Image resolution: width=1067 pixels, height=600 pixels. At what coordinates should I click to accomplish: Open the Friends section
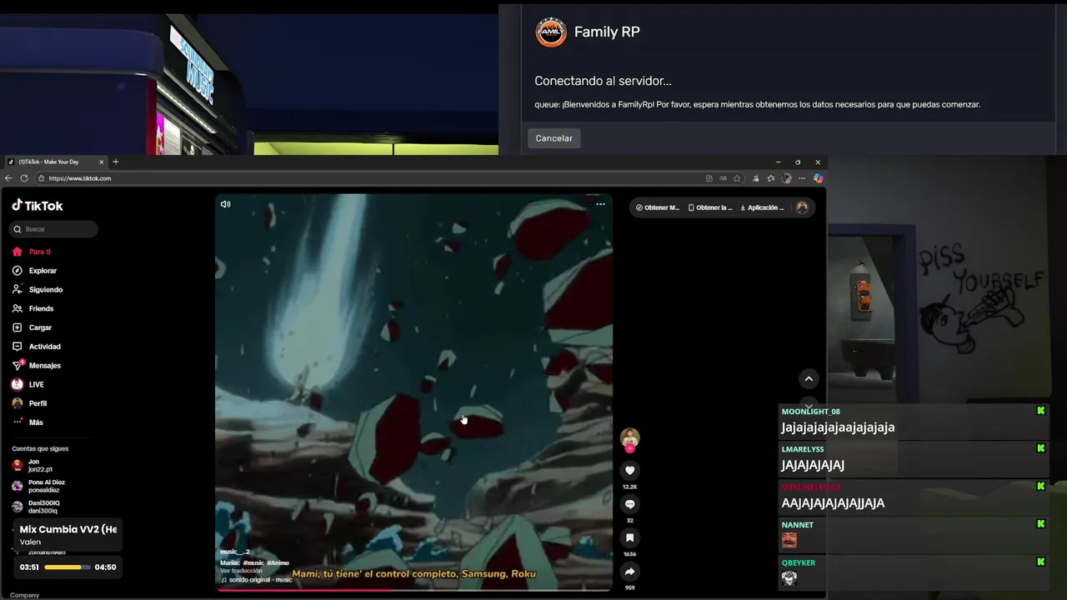click(x=33, y=308)
